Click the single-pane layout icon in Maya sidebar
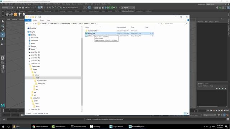Image resolution: width=230 pixels, height=129 pixels. [x=3, y=58]
